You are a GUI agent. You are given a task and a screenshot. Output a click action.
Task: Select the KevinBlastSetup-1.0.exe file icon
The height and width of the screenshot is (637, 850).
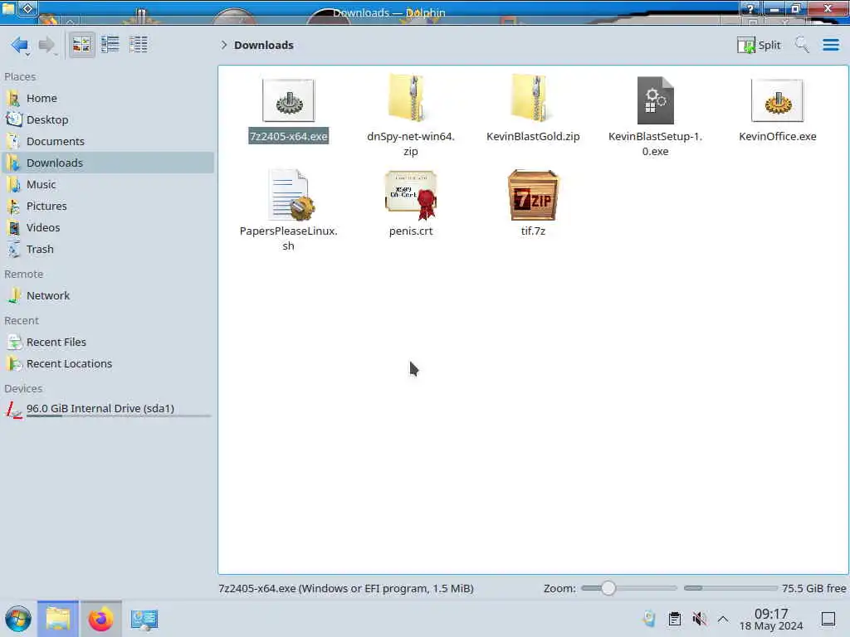click(656, 100)
